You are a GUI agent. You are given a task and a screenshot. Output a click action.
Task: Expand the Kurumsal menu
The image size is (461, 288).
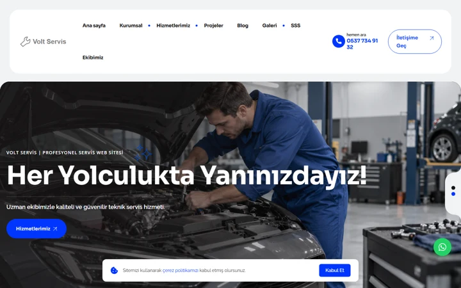click(x=131, y=26)
